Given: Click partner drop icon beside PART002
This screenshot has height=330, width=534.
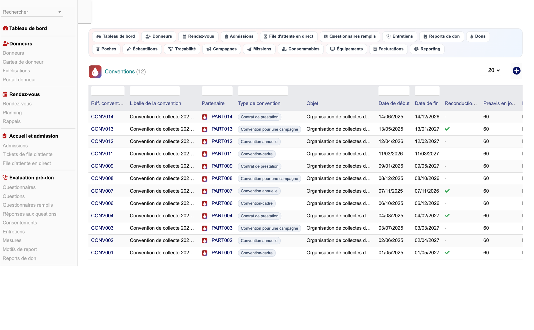Looking at the screenshot, I should coord(205,241).
